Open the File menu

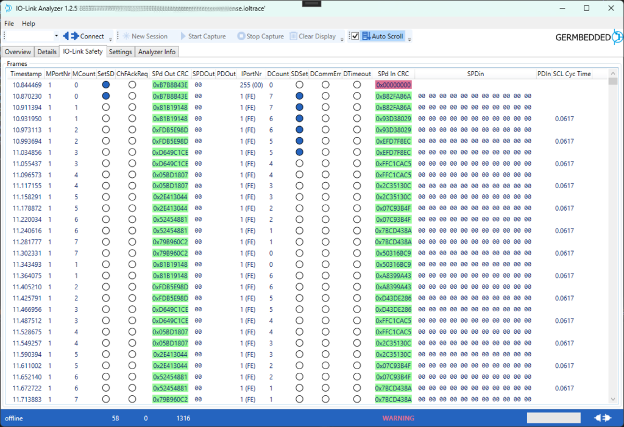pos(9,23)
